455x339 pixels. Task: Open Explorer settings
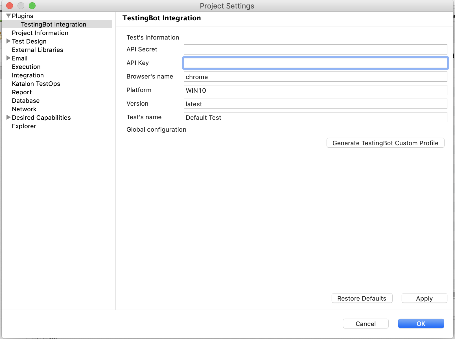click(x=24, y=126)
